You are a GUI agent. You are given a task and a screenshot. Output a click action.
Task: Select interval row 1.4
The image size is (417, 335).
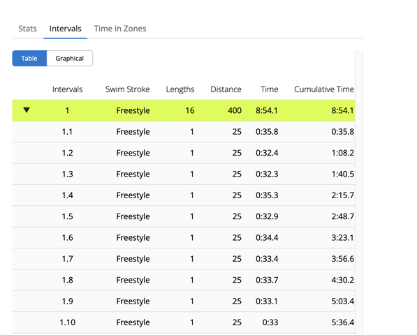[x=184, y=195]
